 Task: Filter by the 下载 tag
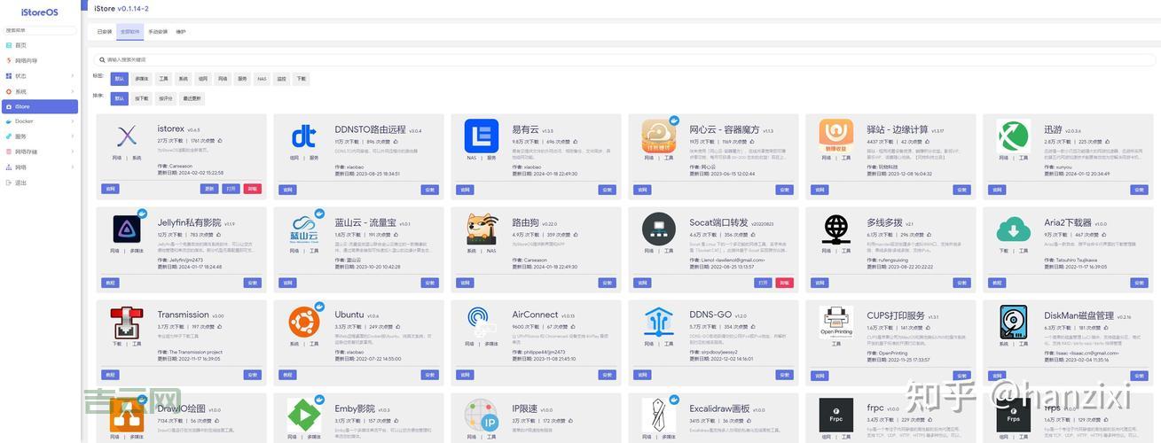302,79
